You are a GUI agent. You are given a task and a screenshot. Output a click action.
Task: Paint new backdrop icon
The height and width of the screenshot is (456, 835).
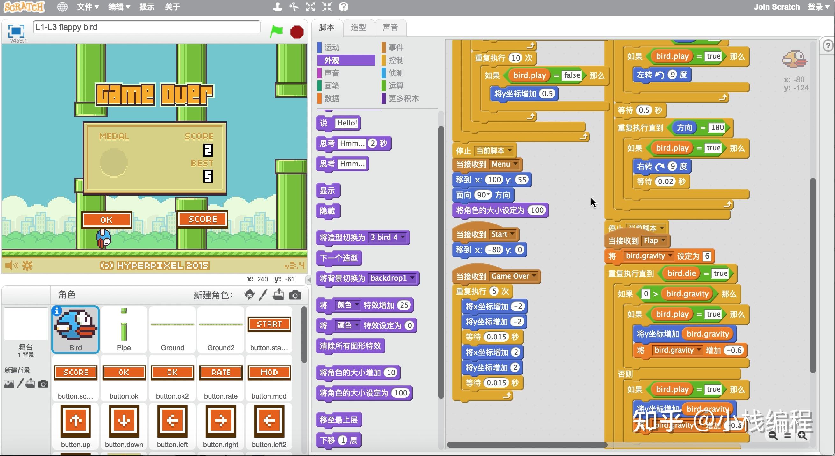[x=20, y=383]
